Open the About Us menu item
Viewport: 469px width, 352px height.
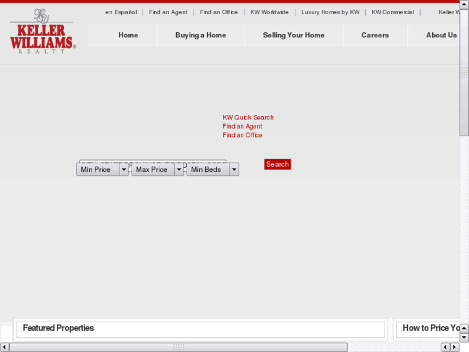click(x=441, y=36)
